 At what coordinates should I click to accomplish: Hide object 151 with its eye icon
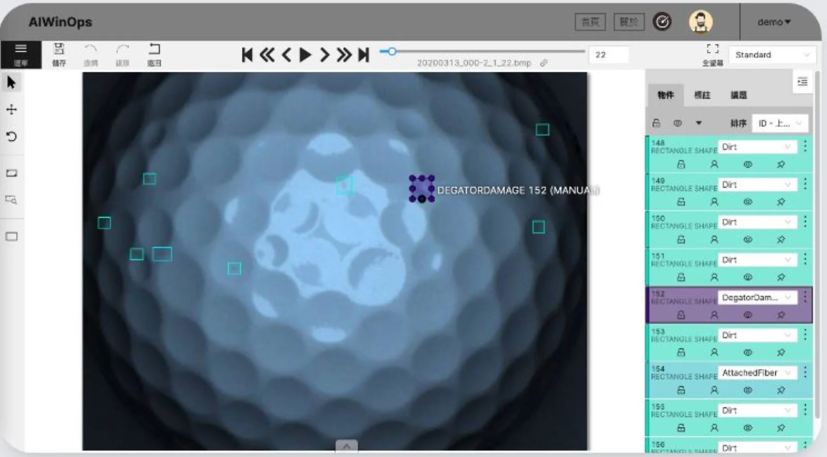click(x=747, y=277)
